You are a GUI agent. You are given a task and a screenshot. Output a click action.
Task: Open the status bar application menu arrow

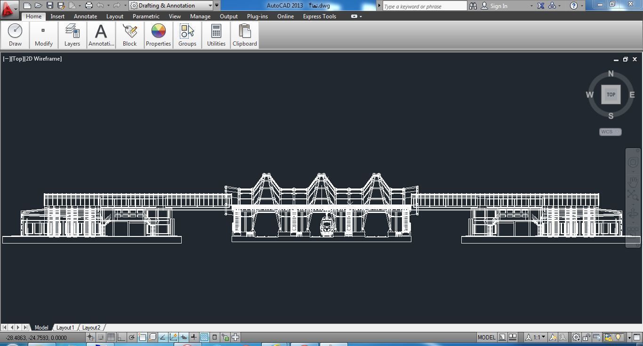tap(629, 338)
